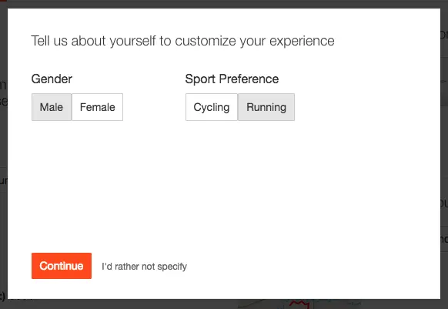This screenshot has width=448, height=309.
Task: Click the Sport Preference label text
Action: [x=232, y=79]
